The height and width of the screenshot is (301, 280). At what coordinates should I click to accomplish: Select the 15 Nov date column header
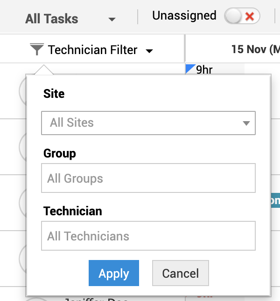[x=254, y=49]
